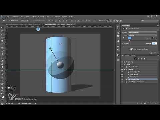Select the Quick Selection tool
The height and width of the screenshot is (120, 160).
2,38
